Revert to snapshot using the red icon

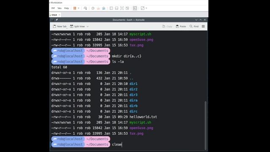coord(98,8)
